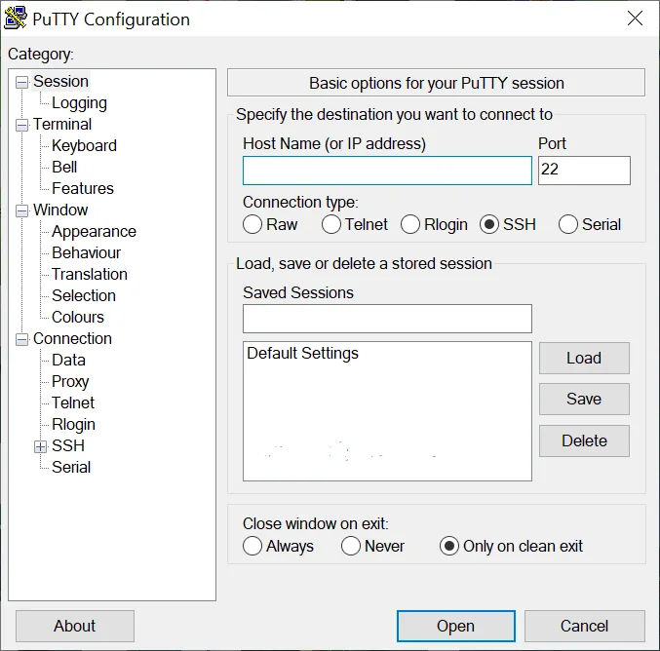Collapse the Session tree node
This screenshot has width=660, height=651.
pyautogui.click(x=21, y=82)
